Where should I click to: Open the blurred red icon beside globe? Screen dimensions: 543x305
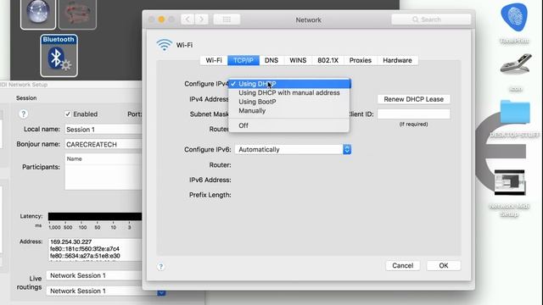coord(77,14)
